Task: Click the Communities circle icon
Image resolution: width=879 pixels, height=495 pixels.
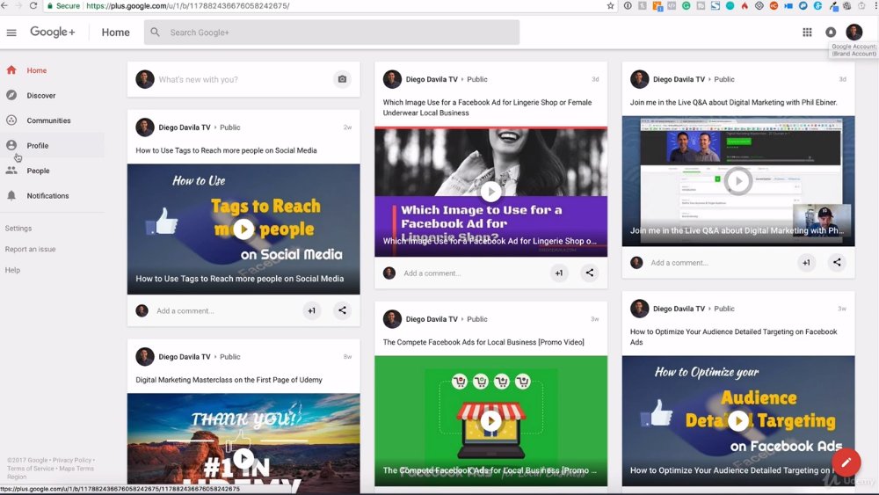Action: click(11, 120)
